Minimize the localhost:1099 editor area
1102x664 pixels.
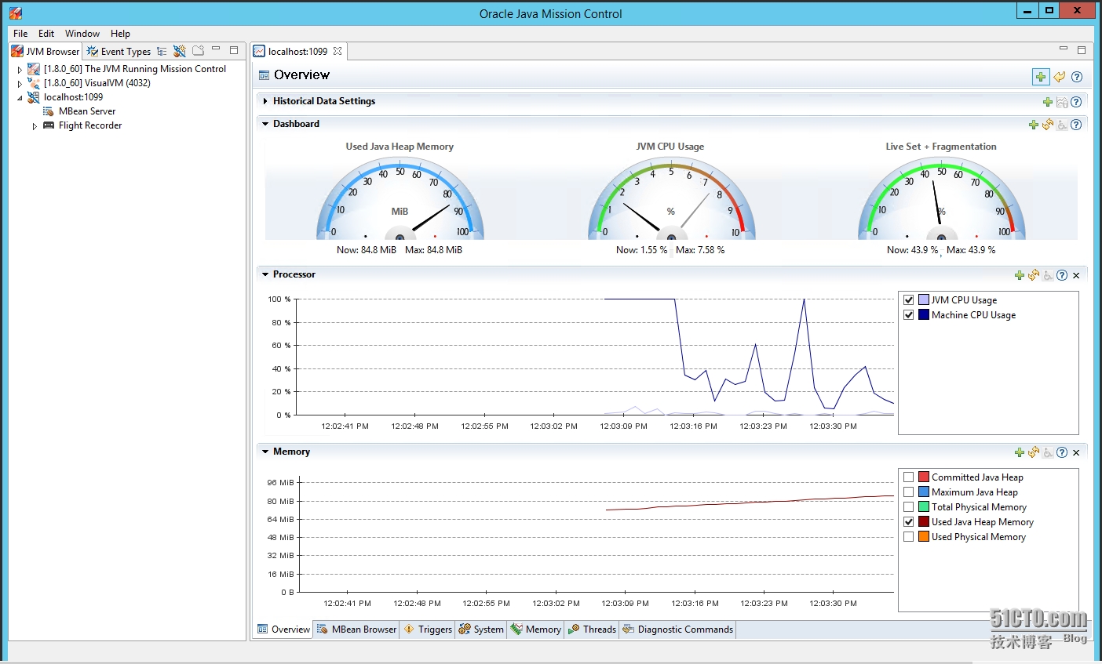pyautogui.click(x=1064, y=49)
